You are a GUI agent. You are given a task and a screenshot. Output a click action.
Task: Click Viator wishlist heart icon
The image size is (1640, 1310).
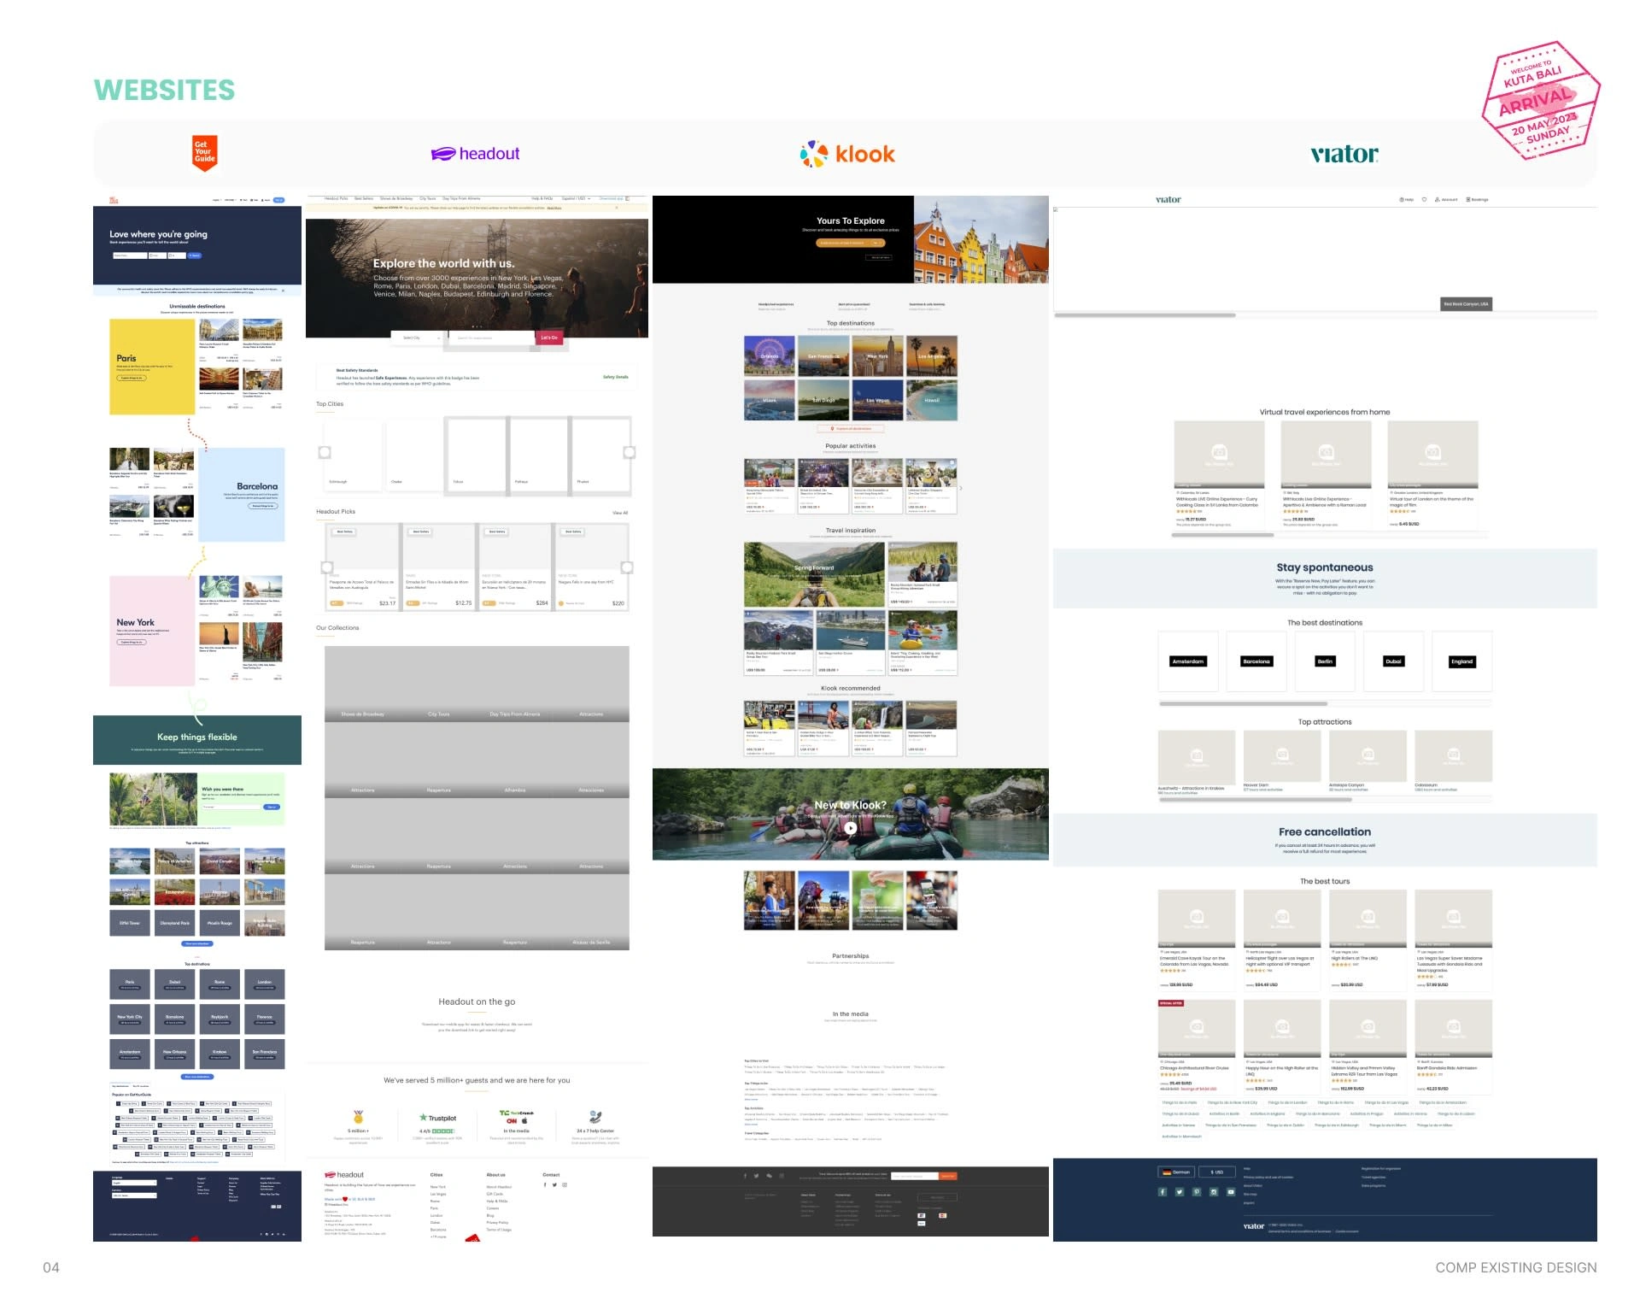(x=1424, y=200)
